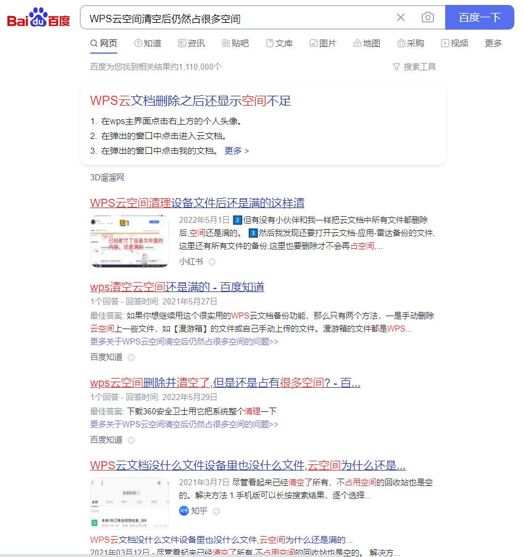The height and width of the screenshot is (557, 523).
Task: Open the 搜索工具 search tools dropdown
Action: pyautogui.click(x=414, y=67)
